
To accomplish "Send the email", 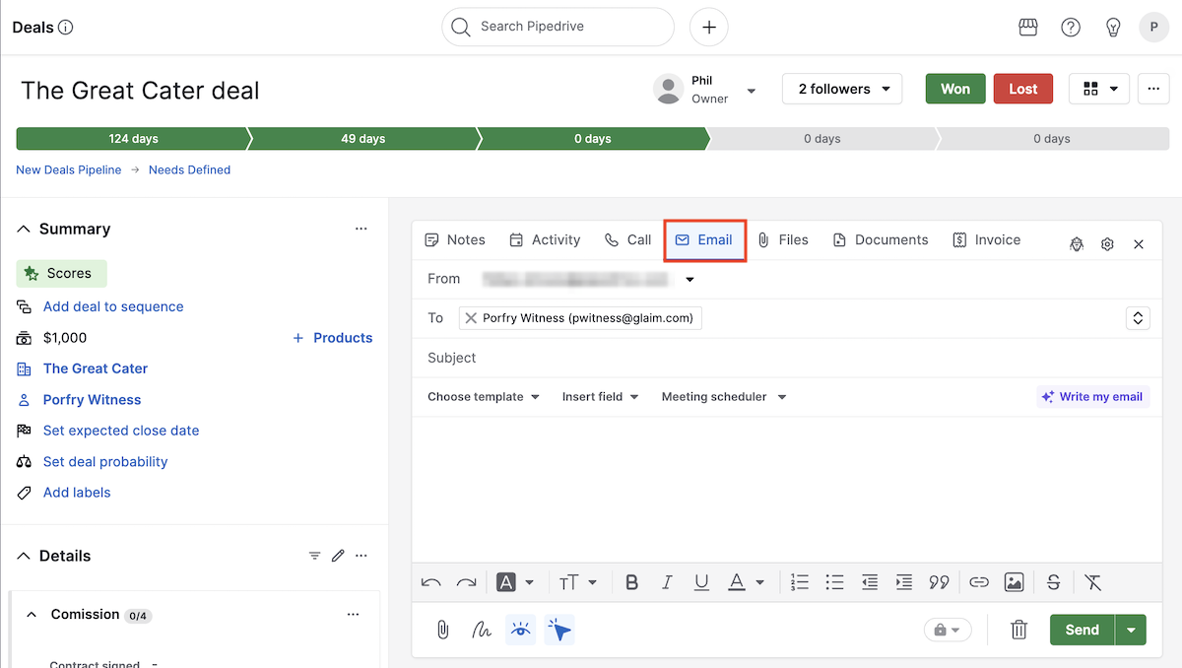I will pyautogui.click(x=1082, y=630).
